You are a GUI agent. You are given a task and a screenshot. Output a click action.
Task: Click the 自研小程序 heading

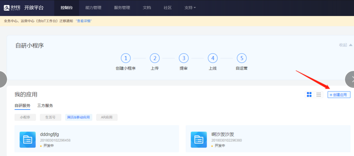[x=30, y=45]
